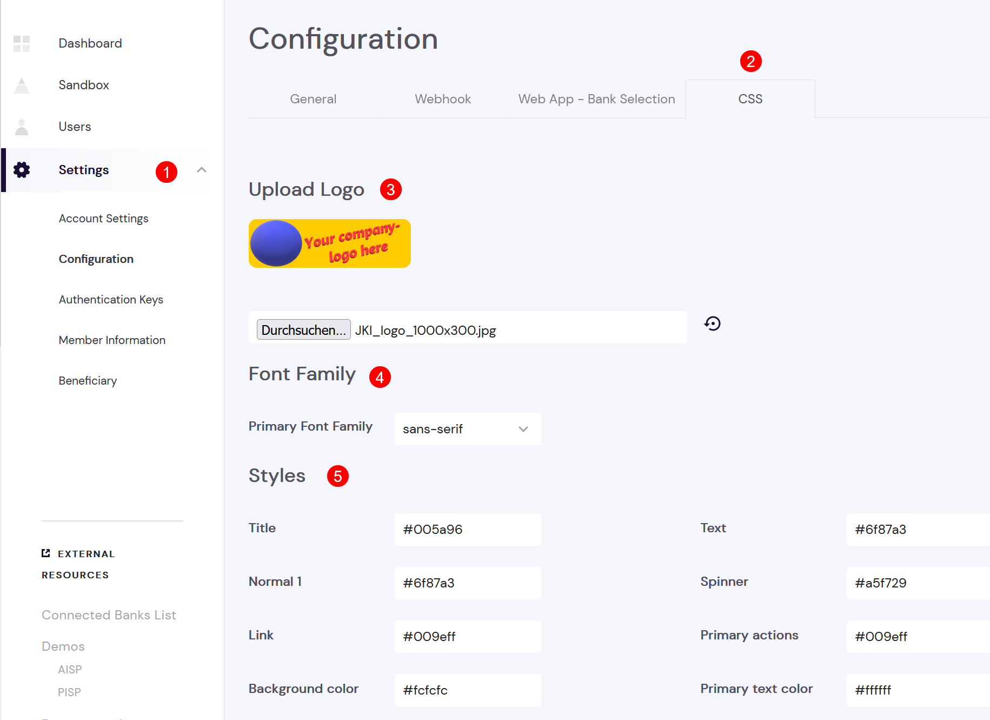Select Member Information in sidebar
The image size is (990, 720).
(112, 340)
